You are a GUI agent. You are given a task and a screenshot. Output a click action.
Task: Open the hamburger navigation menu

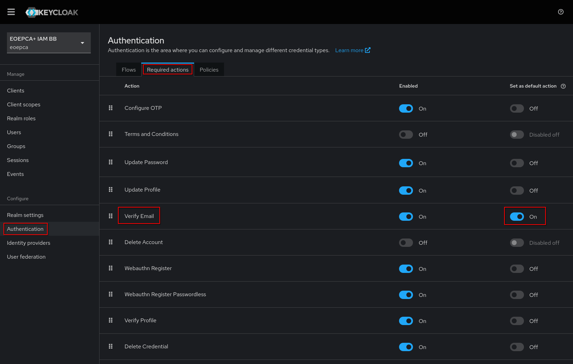11,12
